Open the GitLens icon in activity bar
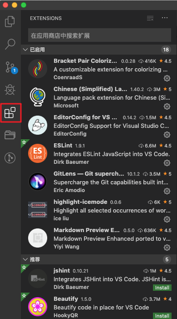This screenshot has height=319, width=177. (10, 157)
